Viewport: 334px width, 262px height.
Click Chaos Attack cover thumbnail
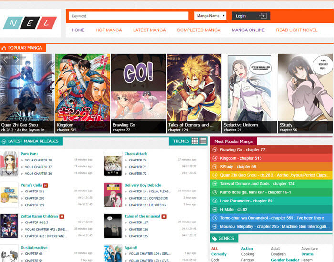click(x=113, y=163)
